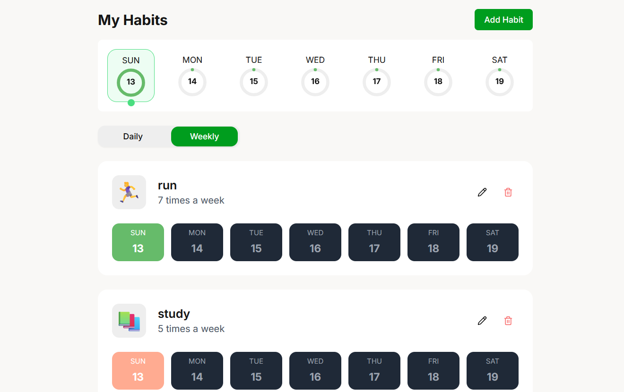Click the green dot under selected SUN 13
The width and height of the screenshot is (624, 392).
coord(131,102)
